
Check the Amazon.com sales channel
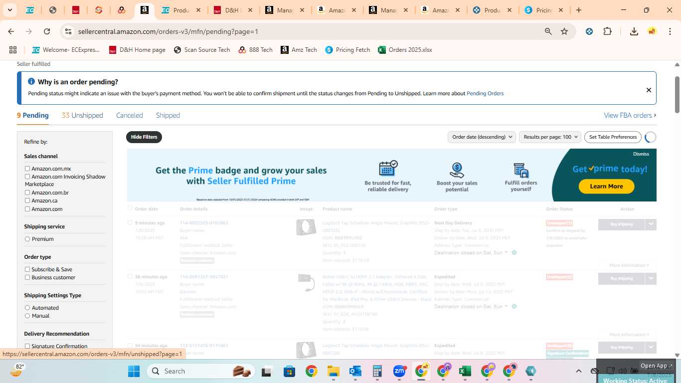tap(27, 209)
